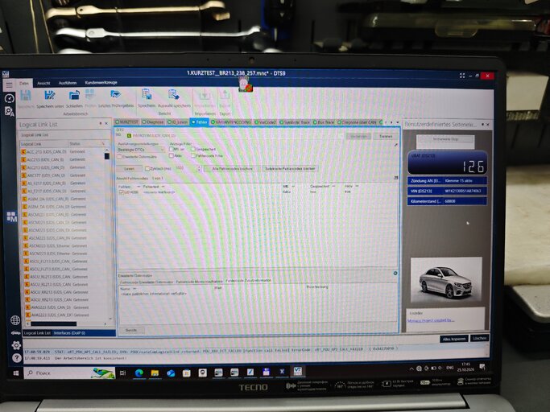Uncheck the U014086 fault code row checkbox

pos(122,192)
